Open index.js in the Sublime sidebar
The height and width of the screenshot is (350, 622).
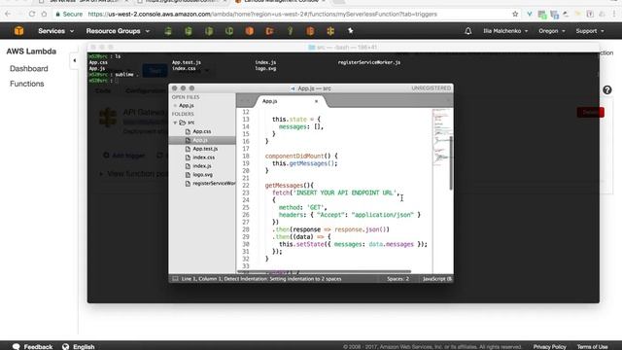pos(202,166)
